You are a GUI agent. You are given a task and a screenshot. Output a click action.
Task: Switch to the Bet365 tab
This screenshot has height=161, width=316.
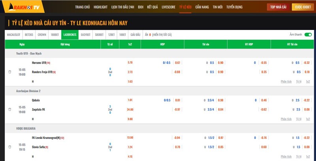pos(29,35)
